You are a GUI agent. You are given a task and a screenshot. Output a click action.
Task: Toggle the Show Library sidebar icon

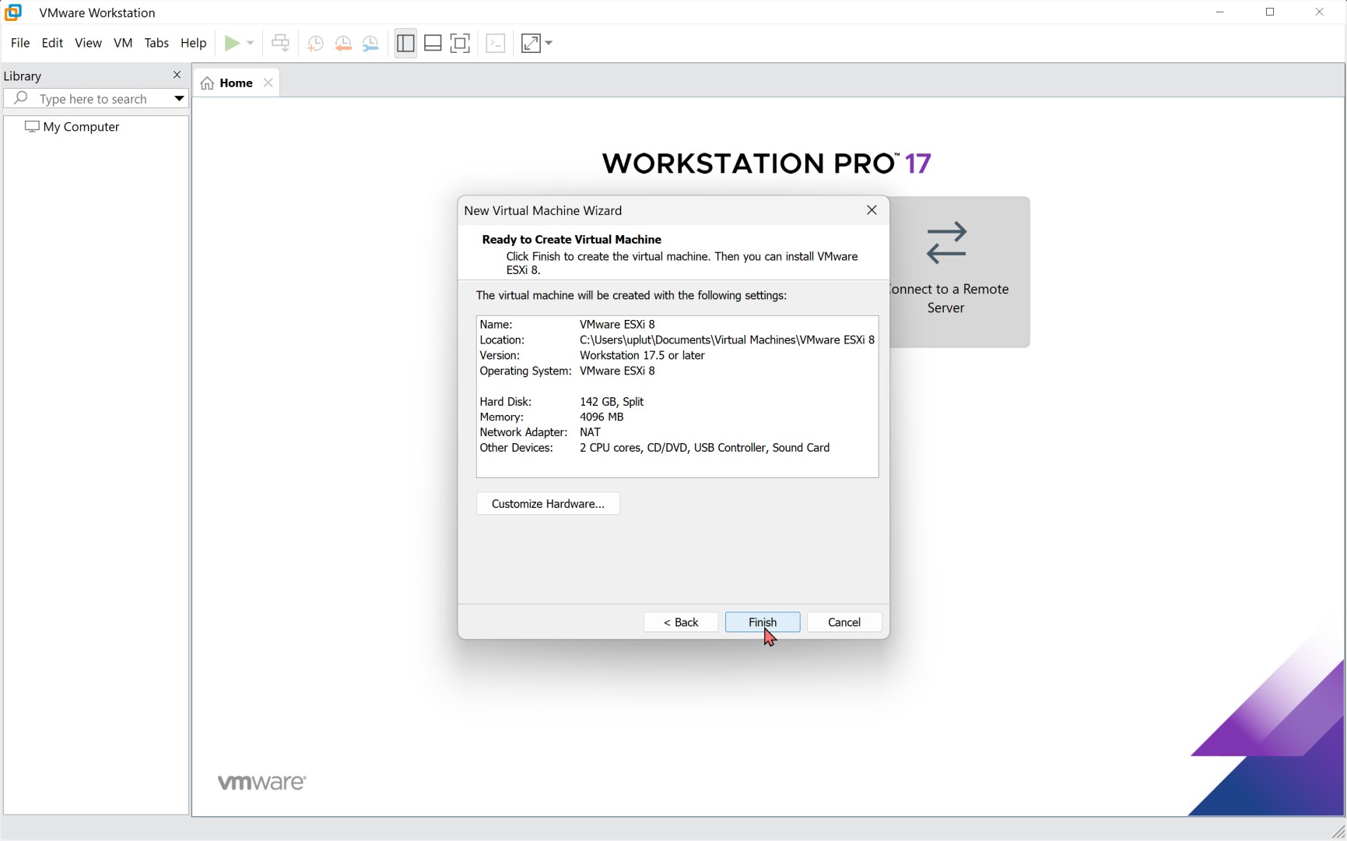[x=405, y=44]
